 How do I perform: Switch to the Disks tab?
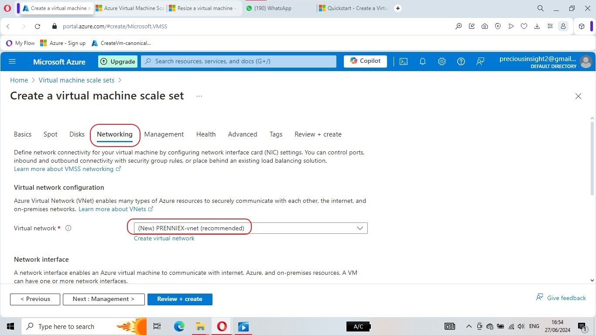77,134
